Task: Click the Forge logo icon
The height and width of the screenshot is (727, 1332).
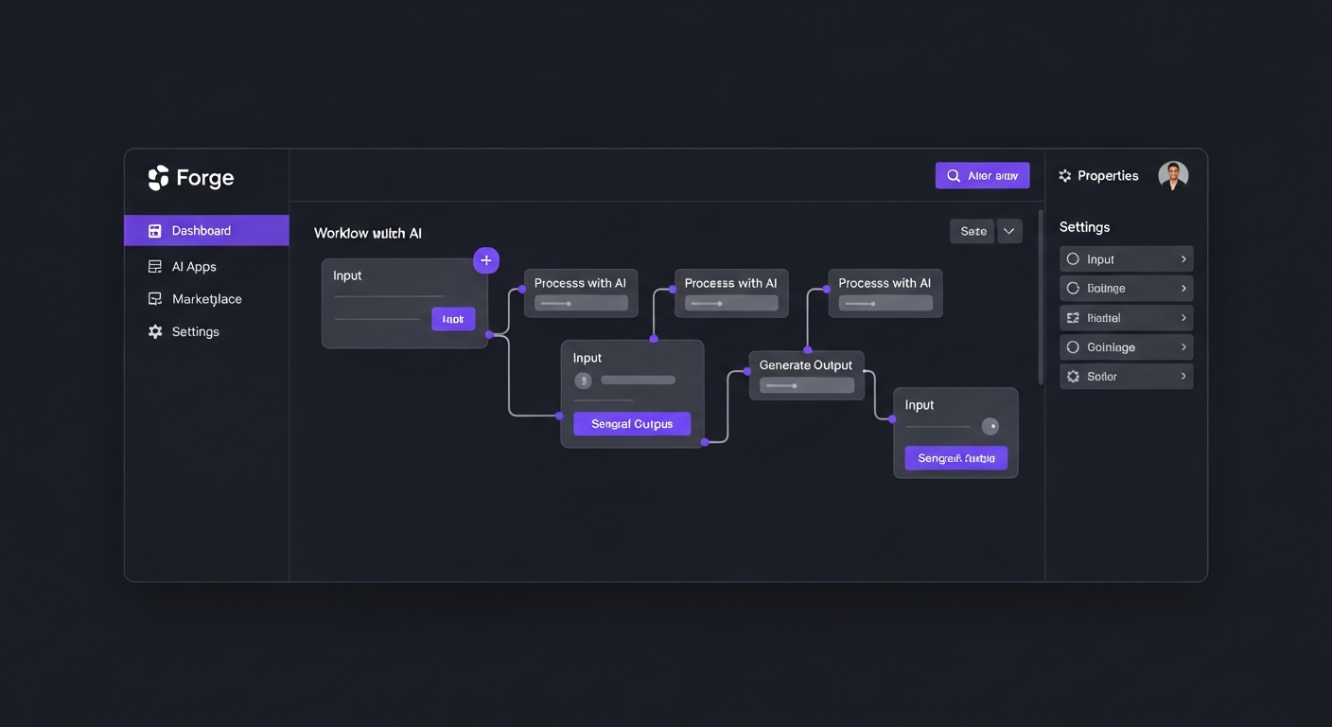Action: pos(158,177)
